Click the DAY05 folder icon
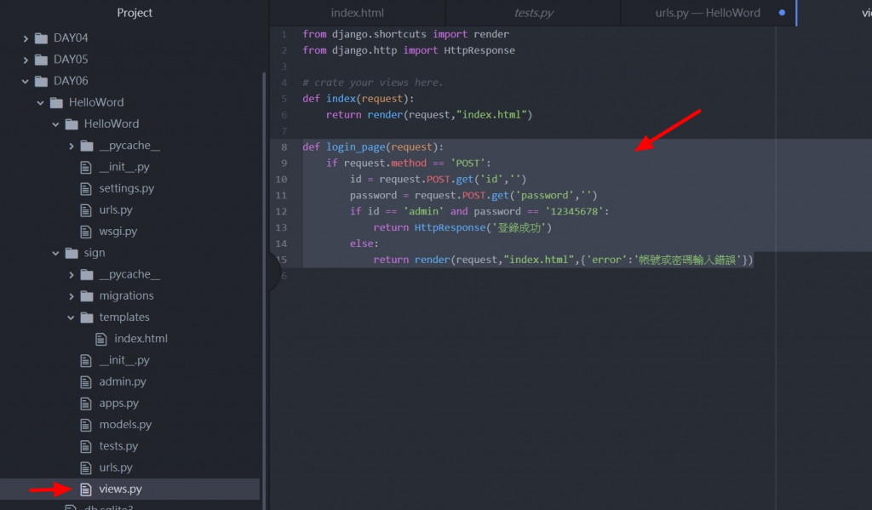This screenshot has height=510, width=872. (x=41, y=60)
